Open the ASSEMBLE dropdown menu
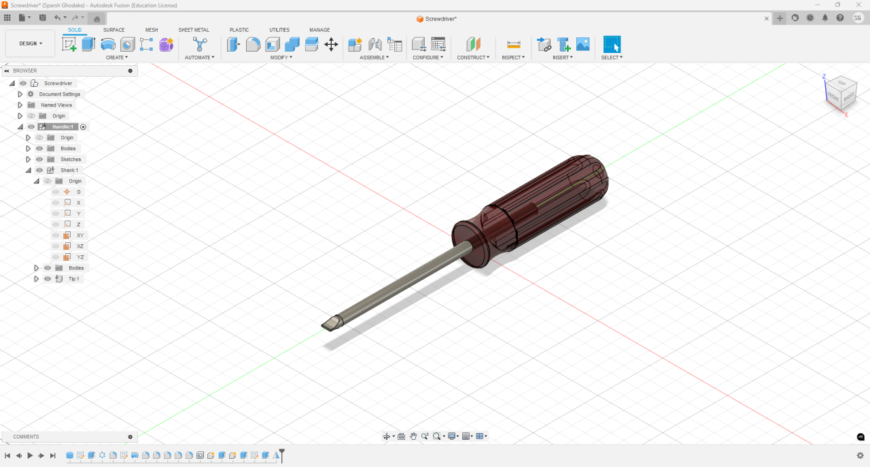This screenshot has width=870, height=467. [375, 58]
